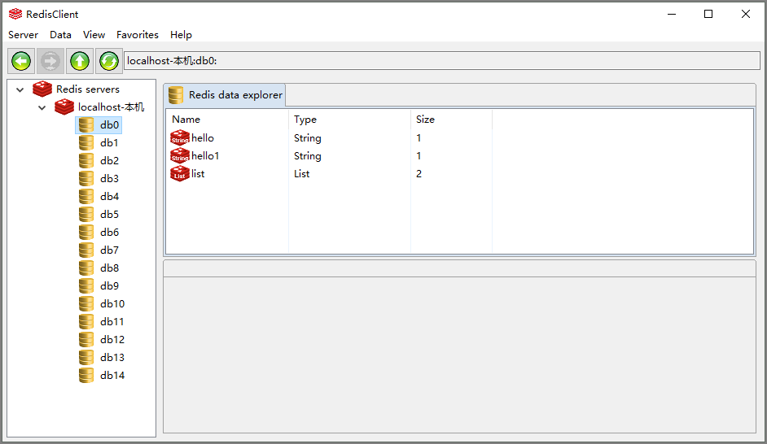Click the Redis servers root icon
Image resolution: width=767 pixels, height=444 pixels.
click(x=42, y=89)
